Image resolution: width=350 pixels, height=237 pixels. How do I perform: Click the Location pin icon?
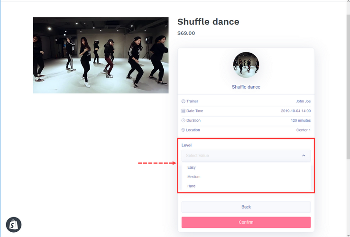(x=183, y=130)
